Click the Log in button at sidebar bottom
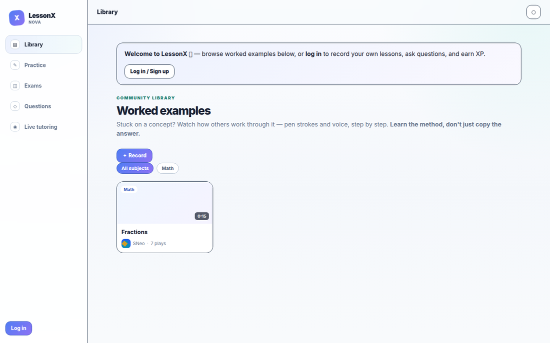The height and width of the screenshot is (343, 550). 18,329
